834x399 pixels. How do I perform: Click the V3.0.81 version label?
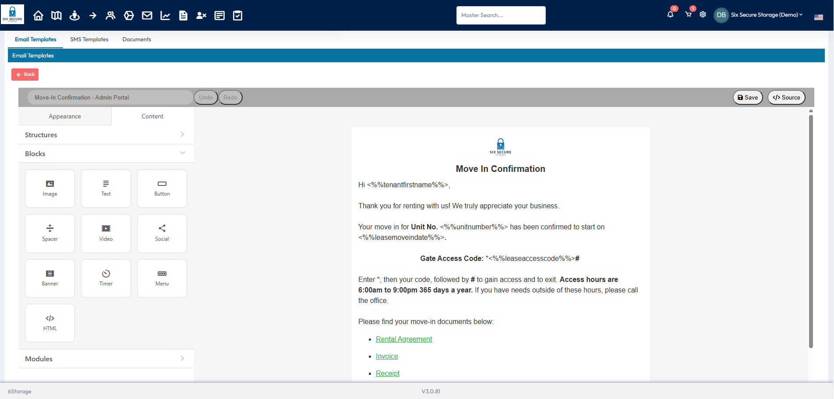coord(431,391)
